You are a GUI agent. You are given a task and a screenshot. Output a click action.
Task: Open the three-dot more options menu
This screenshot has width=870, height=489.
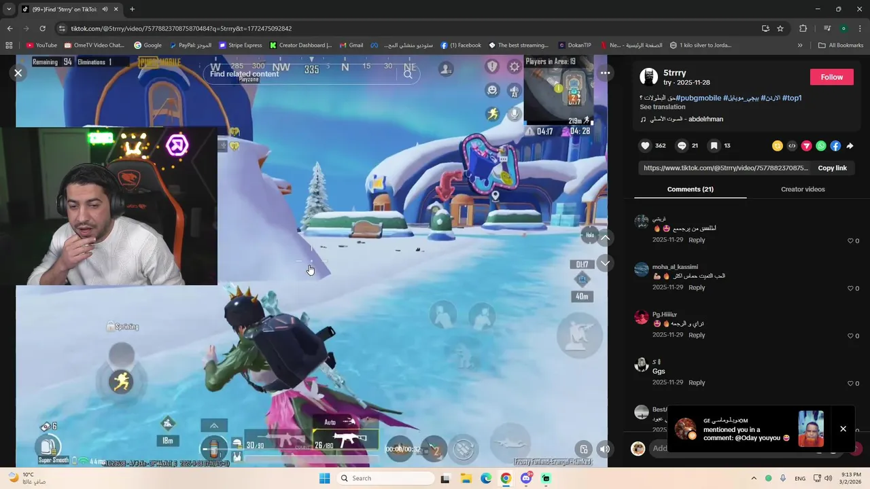(605, 73)
